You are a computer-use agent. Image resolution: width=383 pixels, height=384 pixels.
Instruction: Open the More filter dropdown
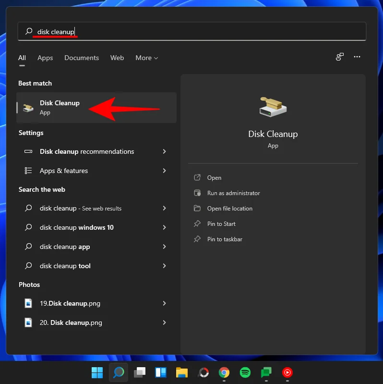[x=147, y=58]
